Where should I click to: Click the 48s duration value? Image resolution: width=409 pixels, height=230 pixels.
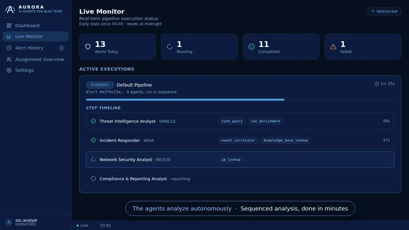click(386, 121)
